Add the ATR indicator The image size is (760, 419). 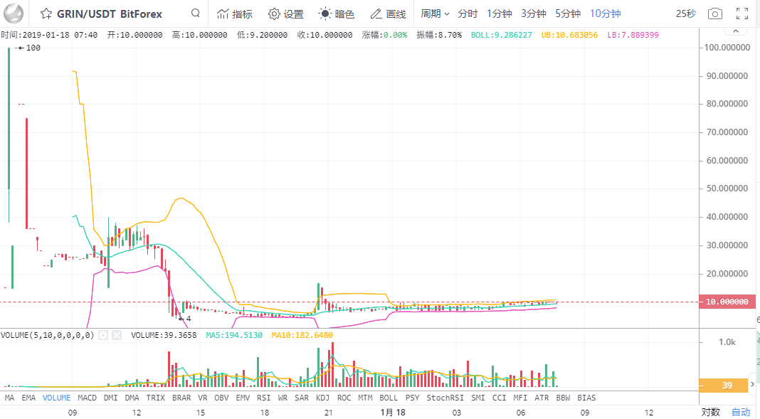tap(542, 398)
